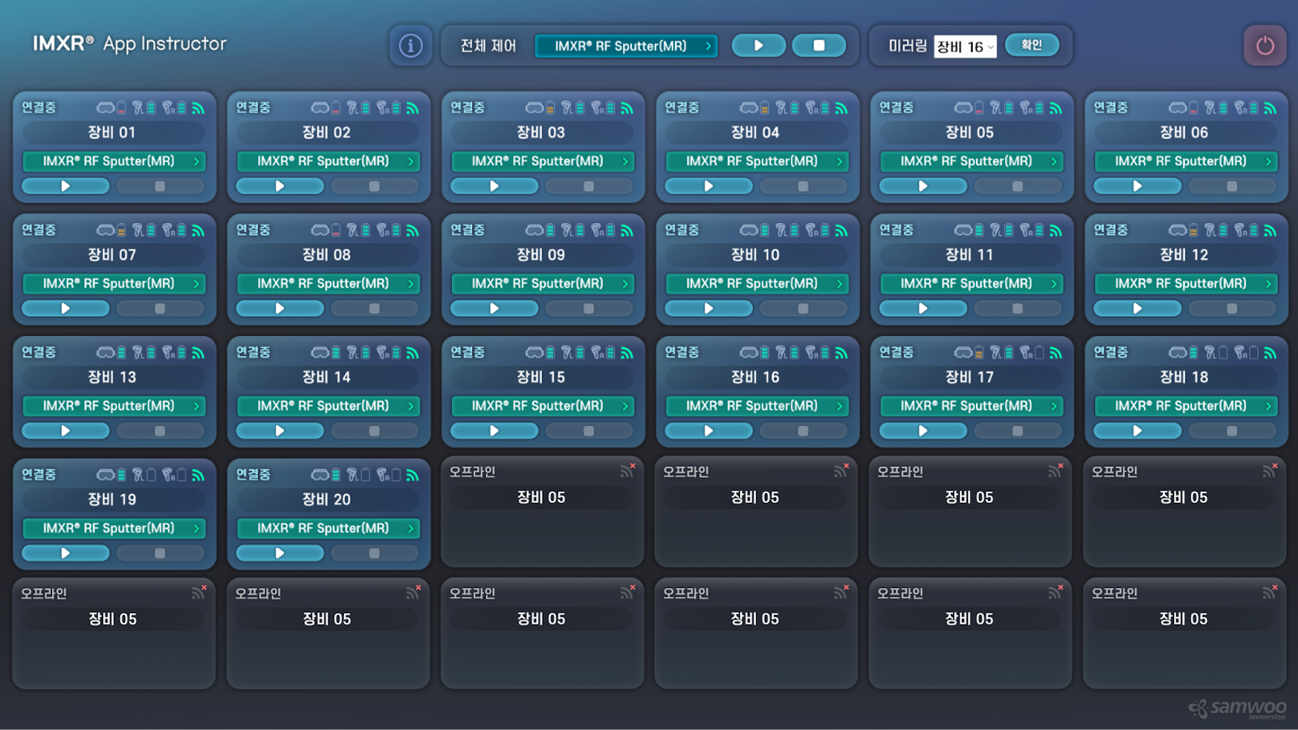Expand the content selector on 장비 04
Screen dimensions: 1298x730
coord(757,161)
